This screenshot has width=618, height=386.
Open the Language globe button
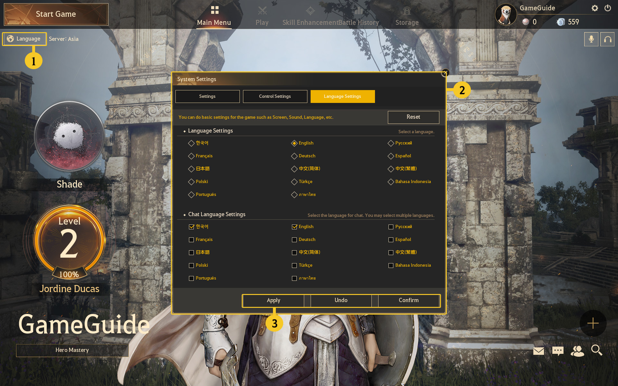tap(24, 39)
